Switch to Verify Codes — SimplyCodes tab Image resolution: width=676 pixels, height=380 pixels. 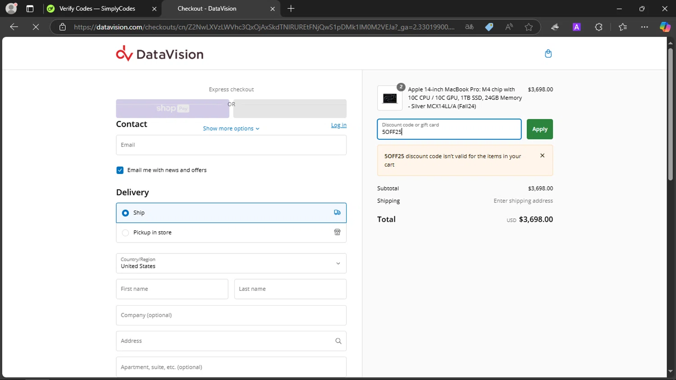point(97,9)
